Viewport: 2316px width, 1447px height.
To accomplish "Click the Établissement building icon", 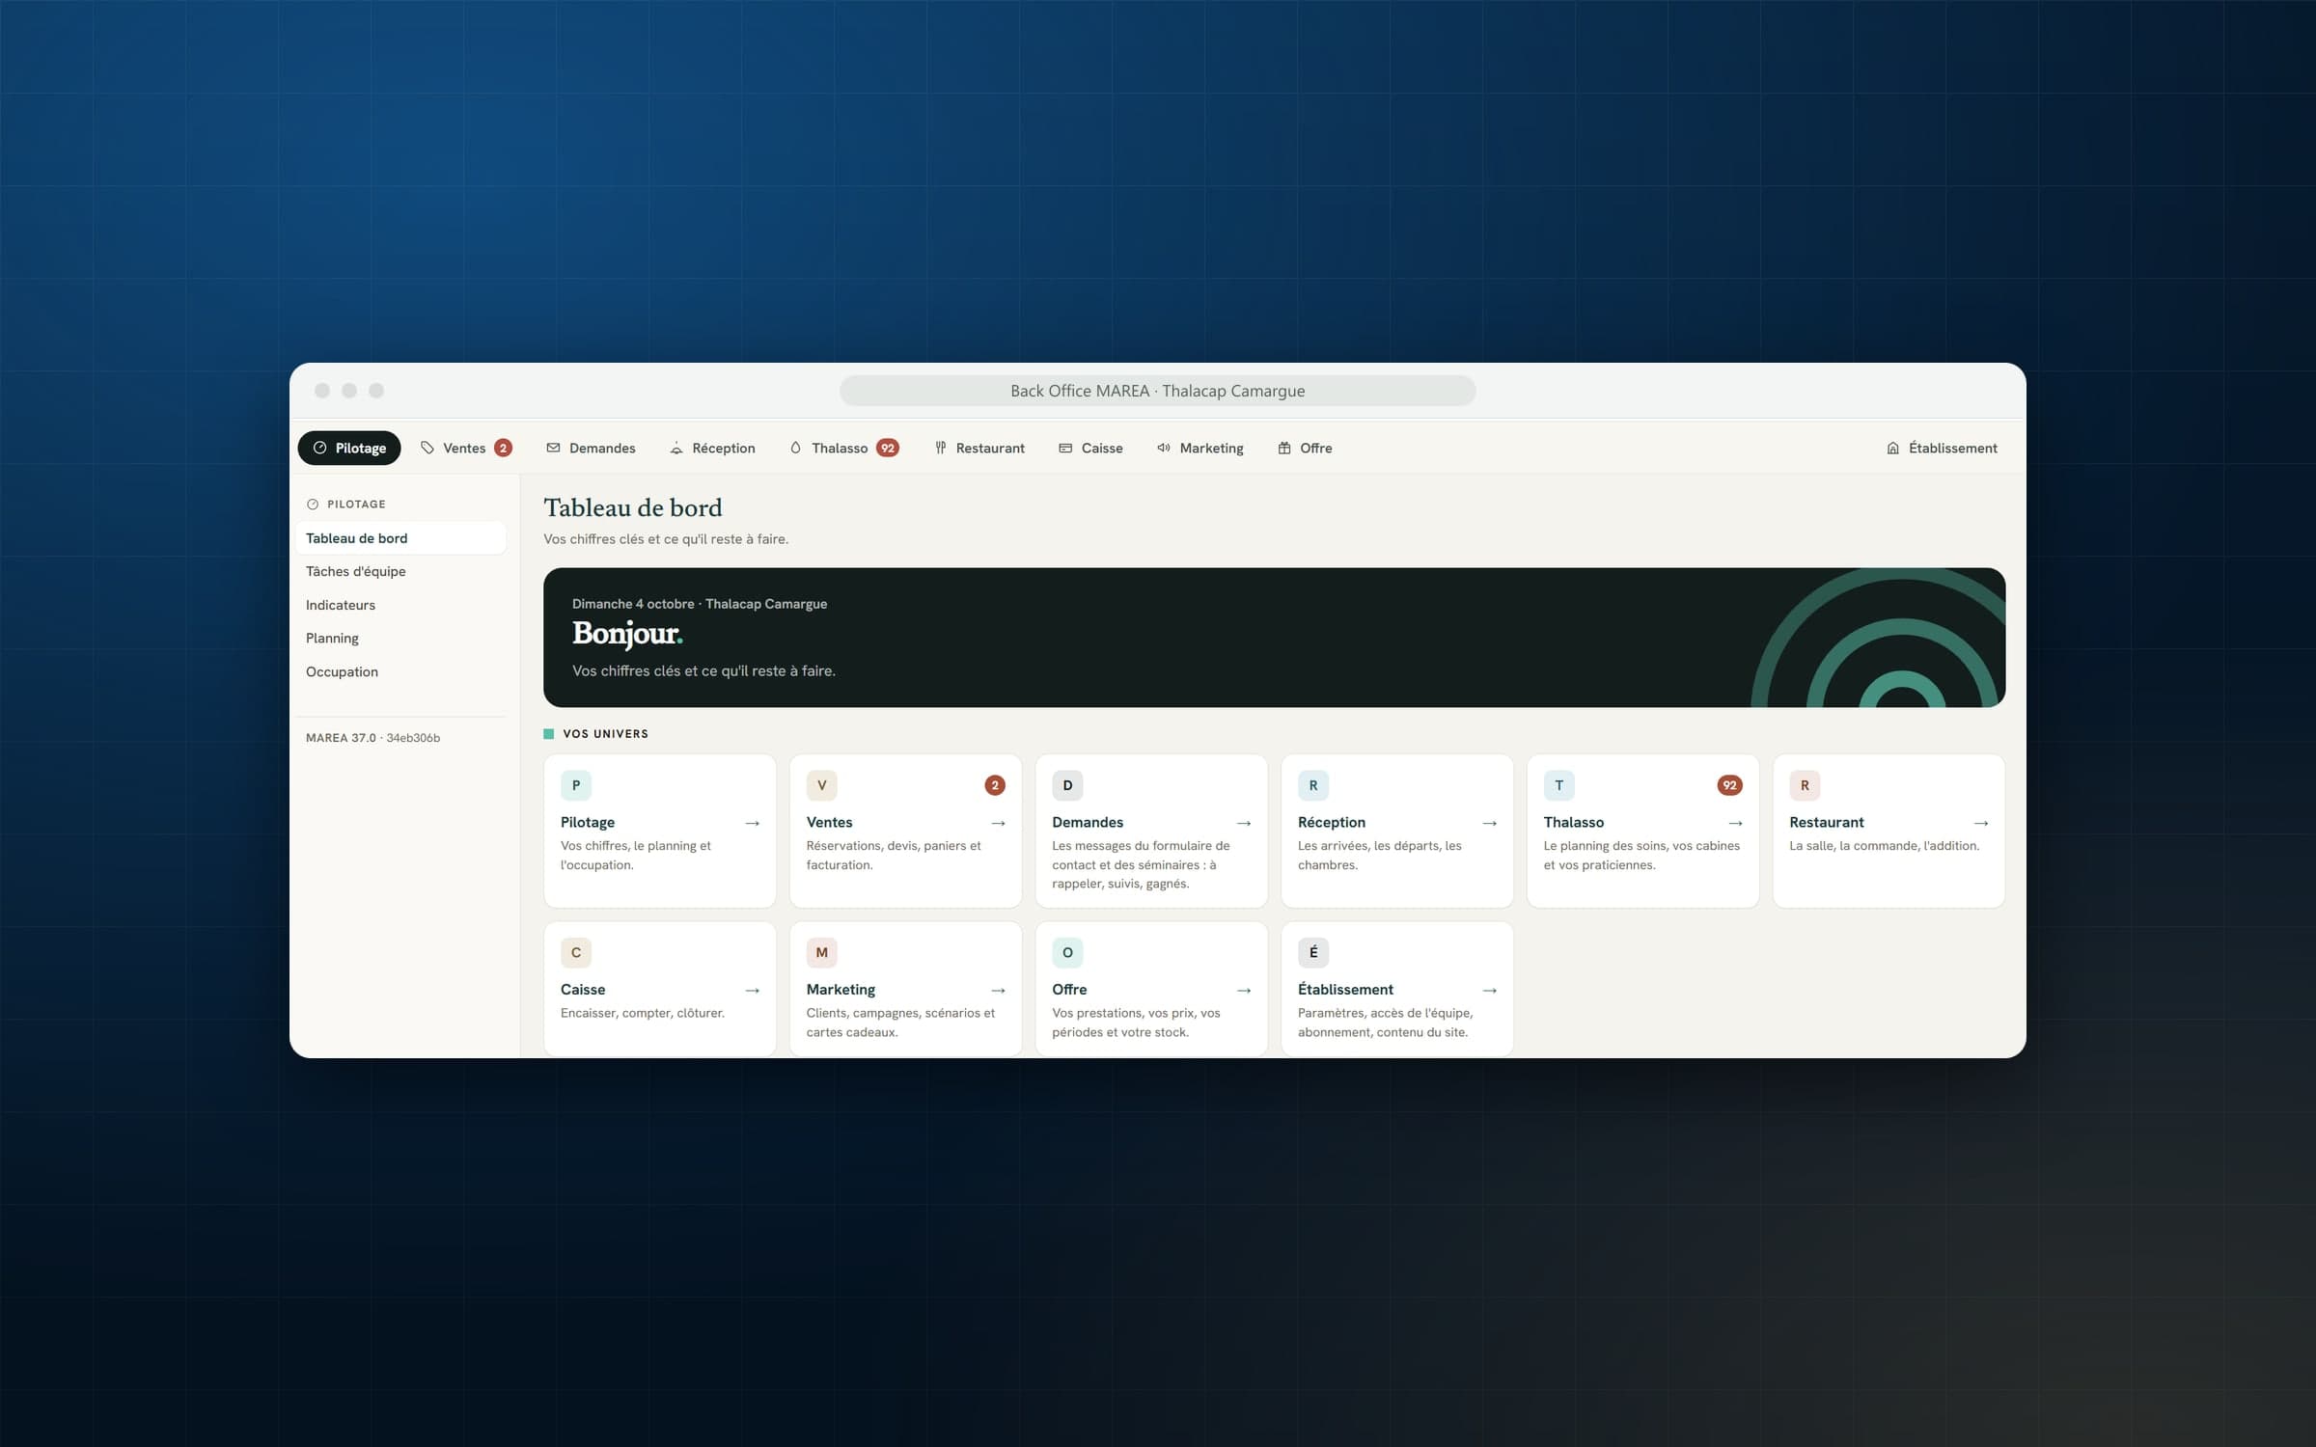I will coord(1892,448).
